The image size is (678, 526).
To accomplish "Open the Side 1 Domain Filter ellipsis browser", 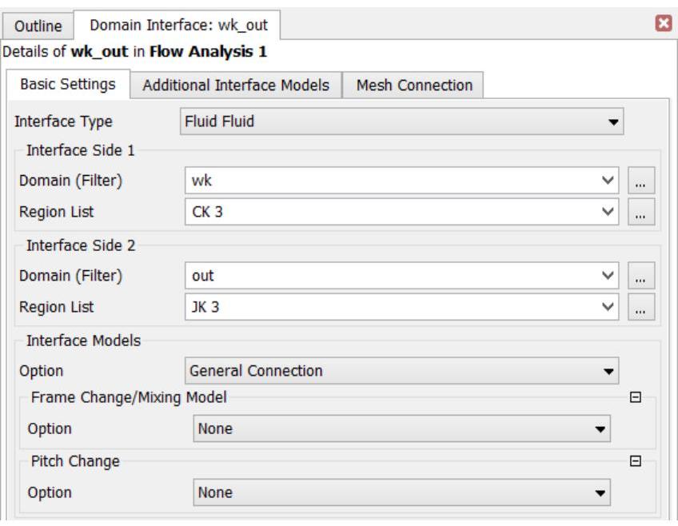I will (x=641, y=181).
